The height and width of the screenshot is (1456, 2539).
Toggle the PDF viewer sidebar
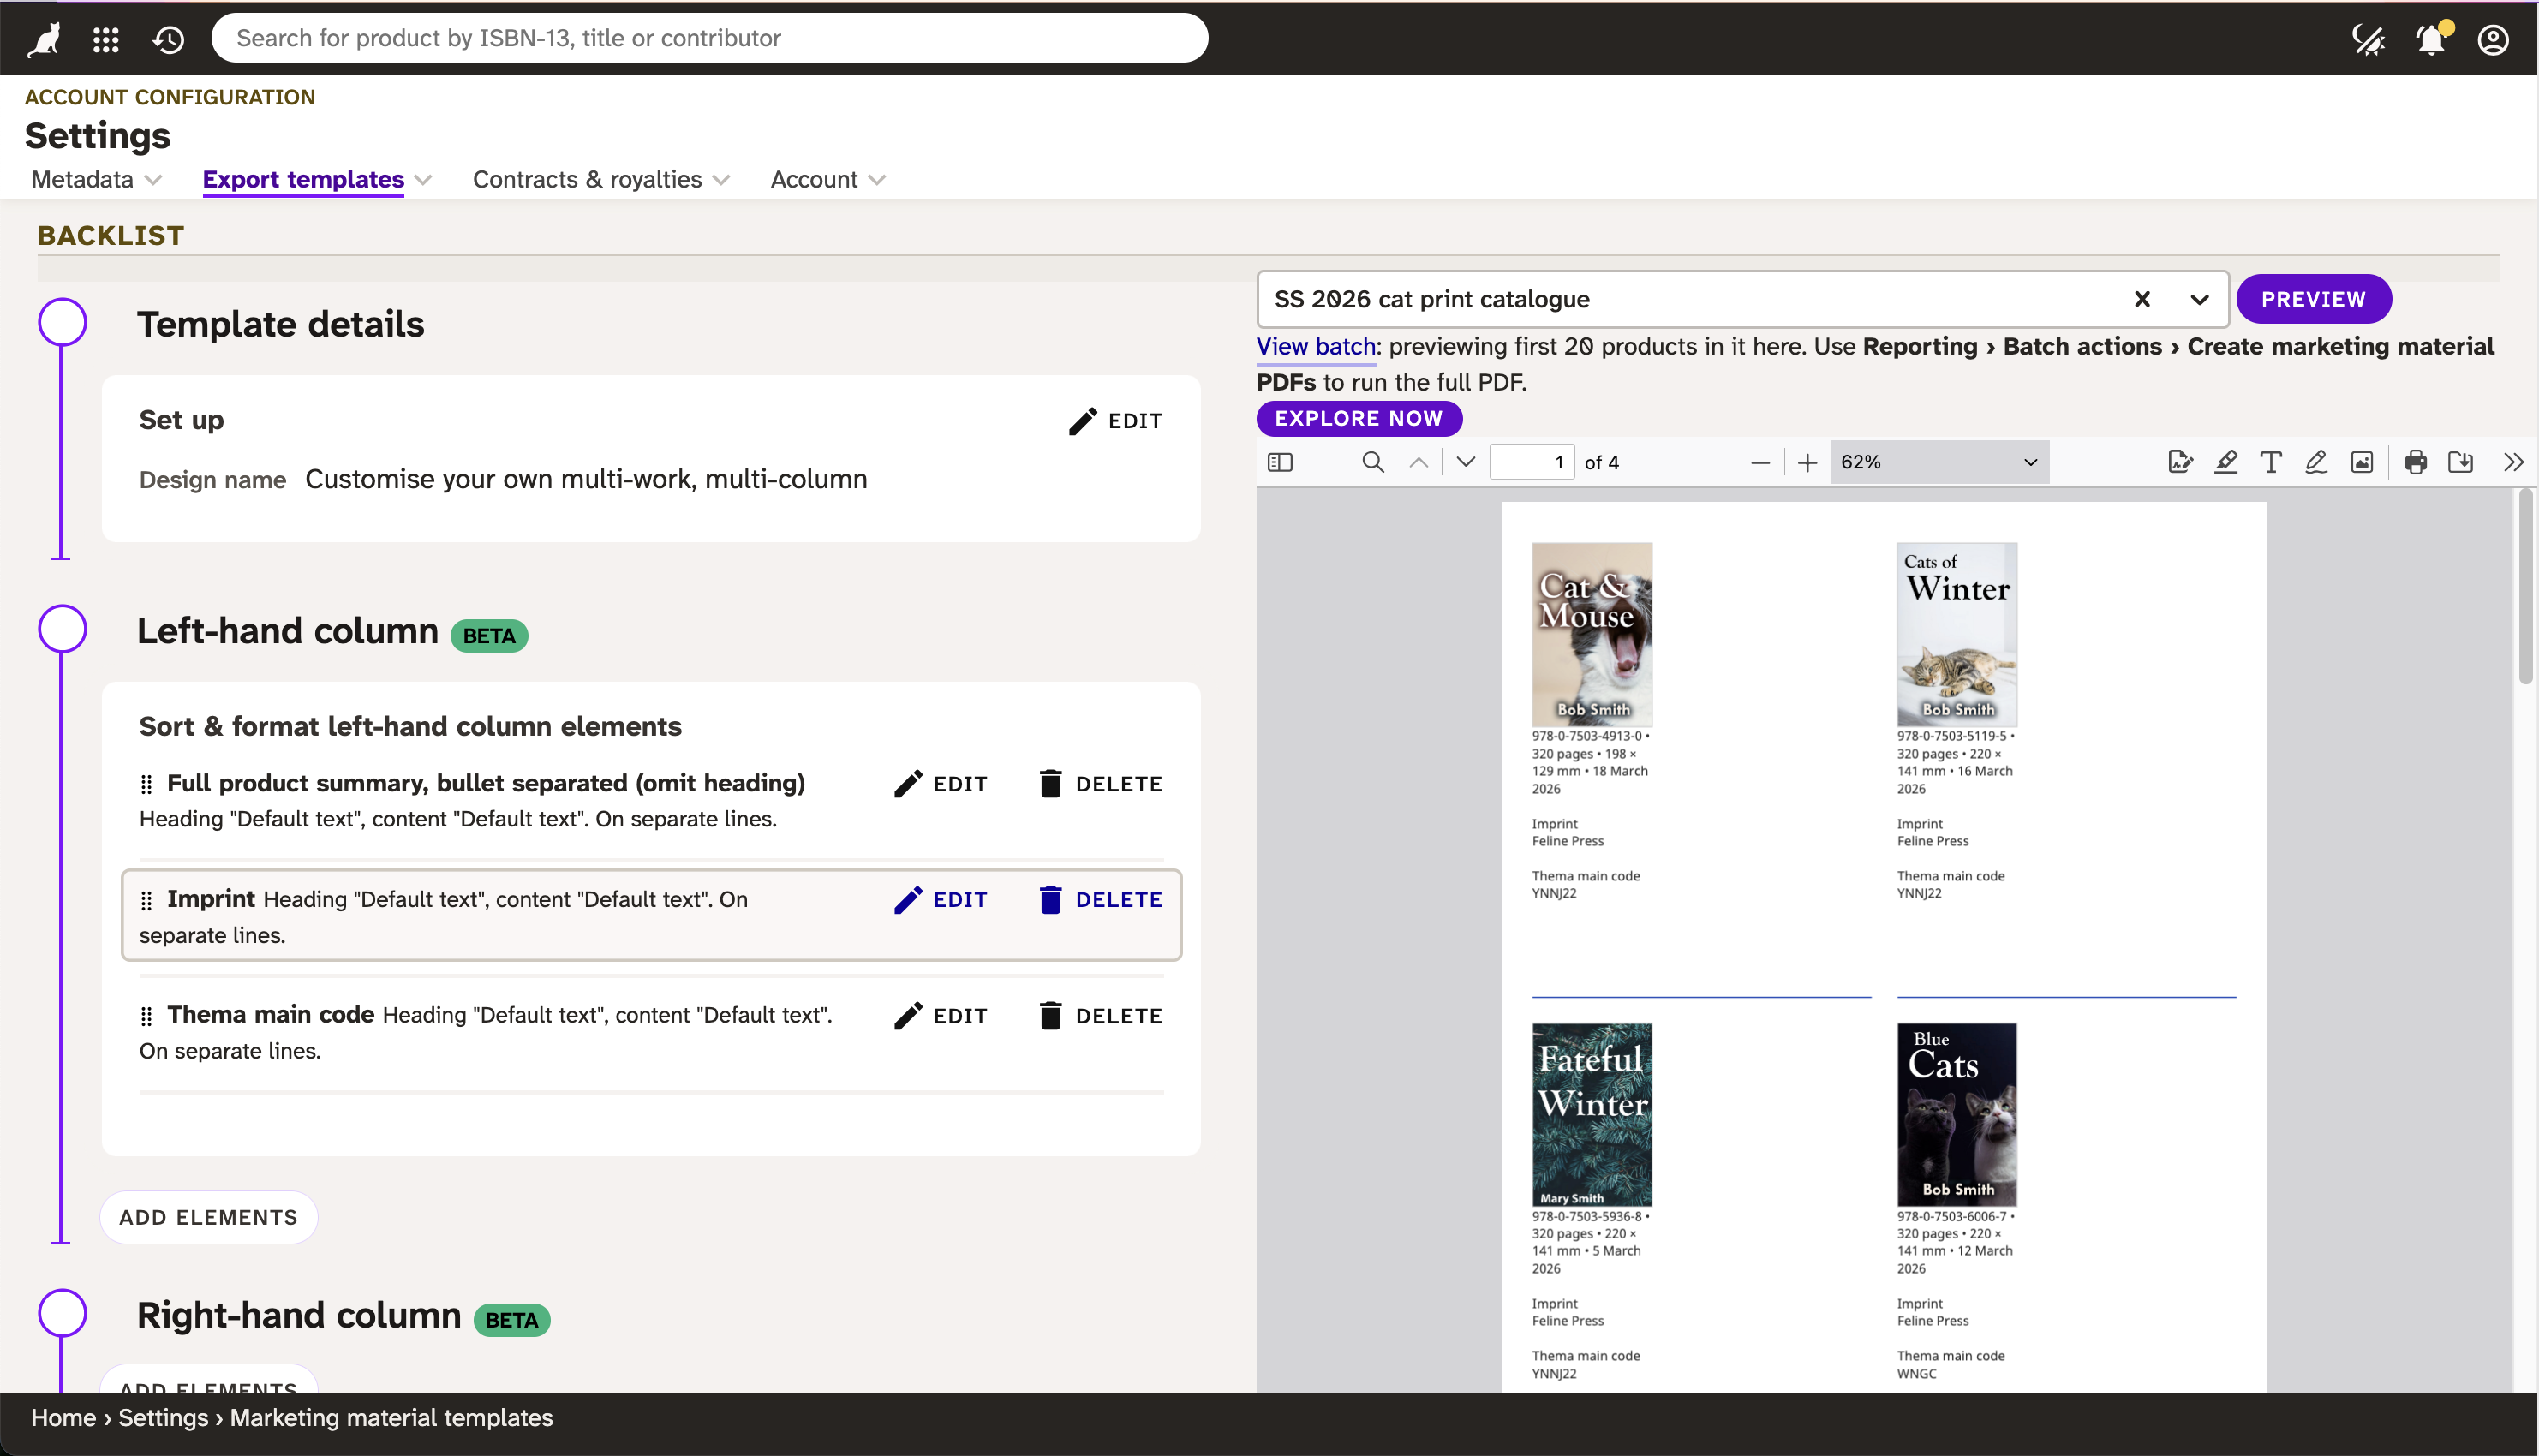tap(1280, 462)
